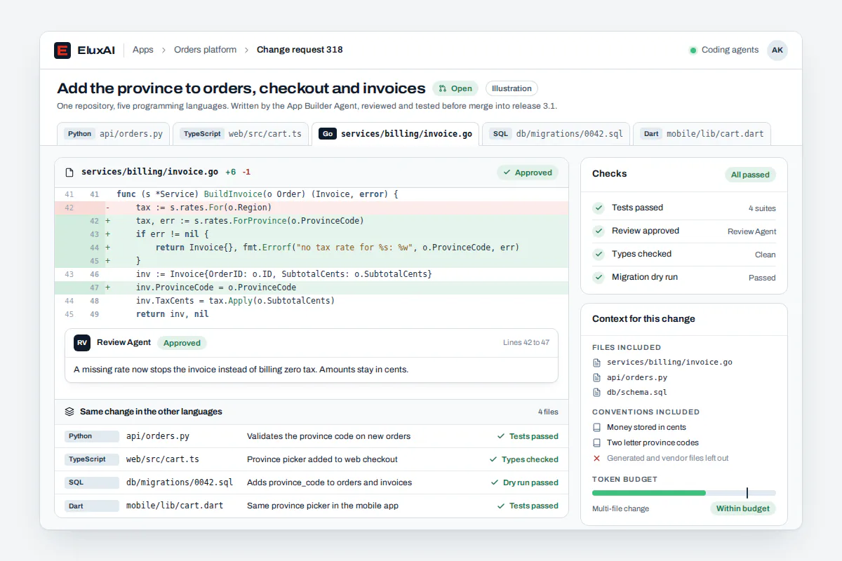Click the layers icon by Same change heading
This screenshot has width=842, height=561.
[69, 412]
